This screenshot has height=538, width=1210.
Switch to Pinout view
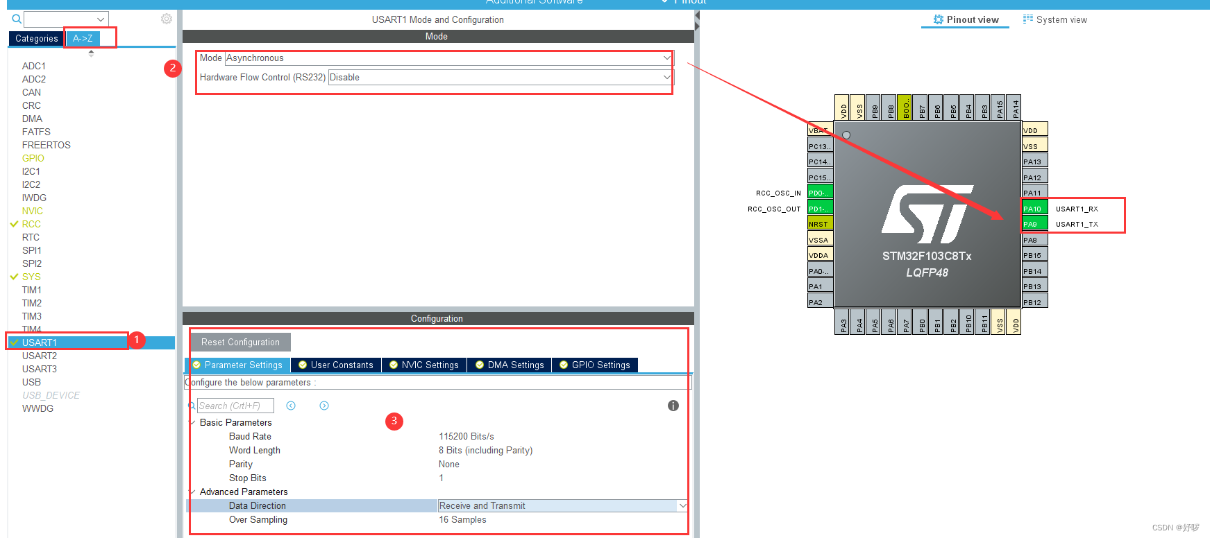point(967,19)
